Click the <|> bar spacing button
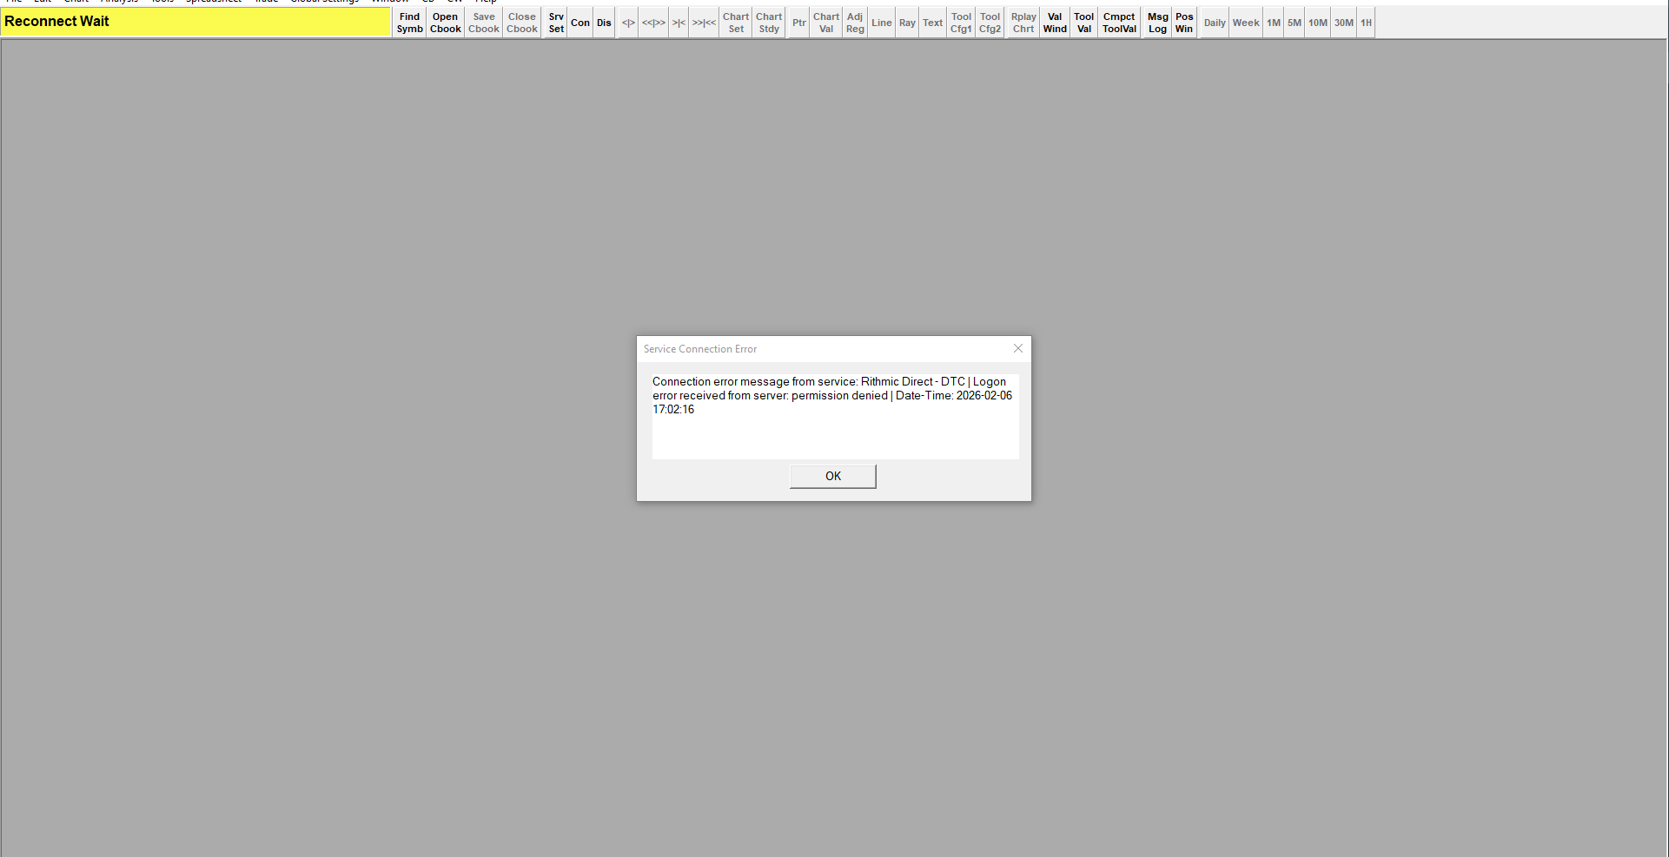 (628, 23)
